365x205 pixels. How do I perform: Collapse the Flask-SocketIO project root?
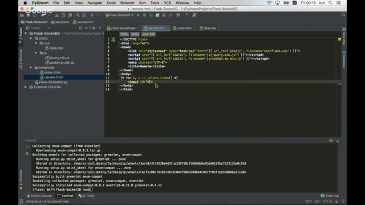[26, 34]
